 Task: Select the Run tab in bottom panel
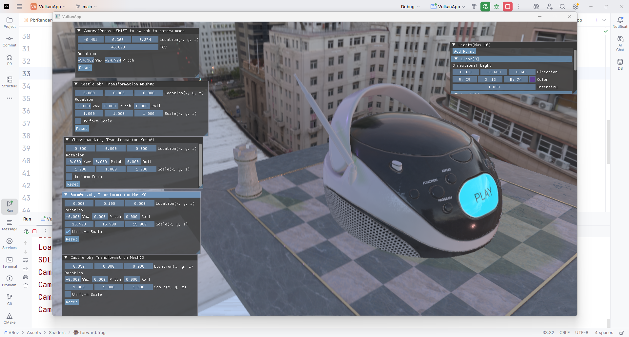point(27,219)
